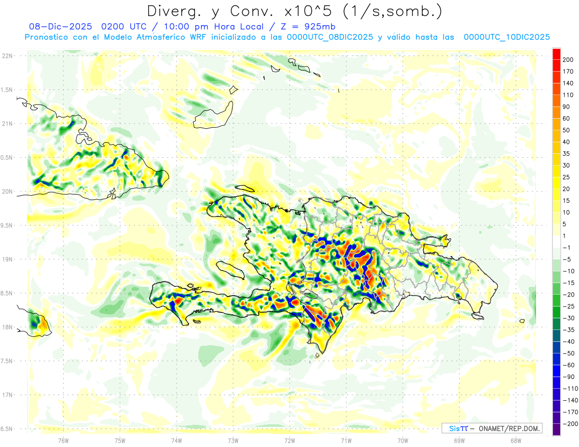The height and width of the screenshot is (447, 579).
Task: Click the 18N latitude label
Action: 7,327
